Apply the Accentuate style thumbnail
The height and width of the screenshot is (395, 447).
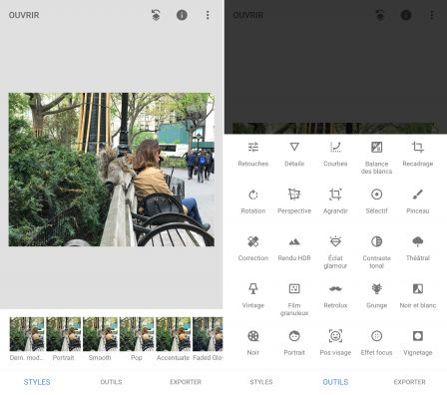tap(174, 338)
